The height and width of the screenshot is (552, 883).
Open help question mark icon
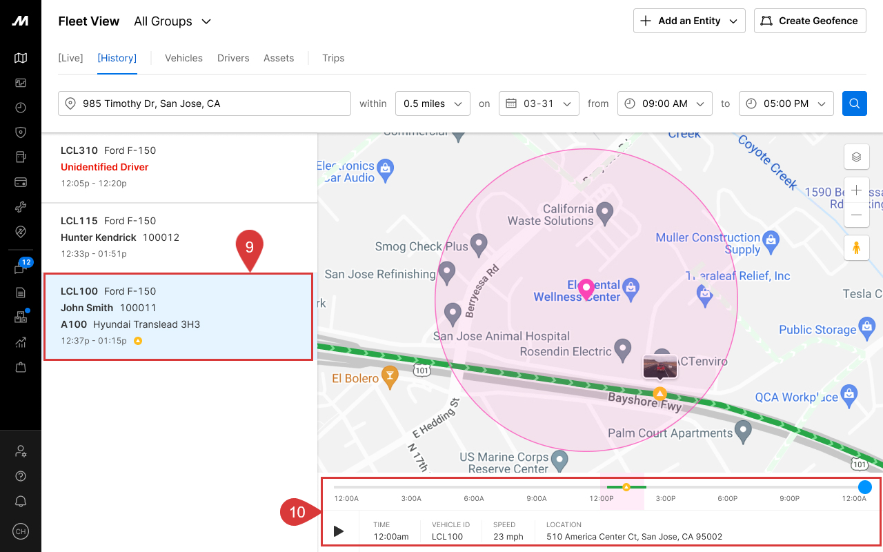pyautogui.click(x=21, y=476)
